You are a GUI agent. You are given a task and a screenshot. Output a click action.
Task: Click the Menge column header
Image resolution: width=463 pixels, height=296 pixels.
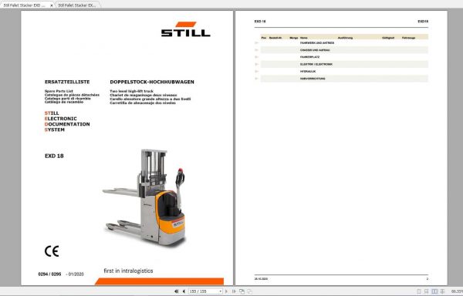294,38
